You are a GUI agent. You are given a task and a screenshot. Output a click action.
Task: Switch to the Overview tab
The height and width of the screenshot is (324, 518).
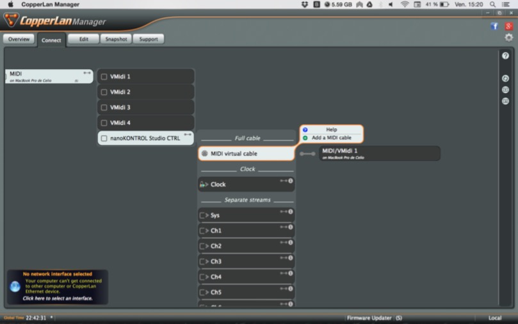click(19, 39)
